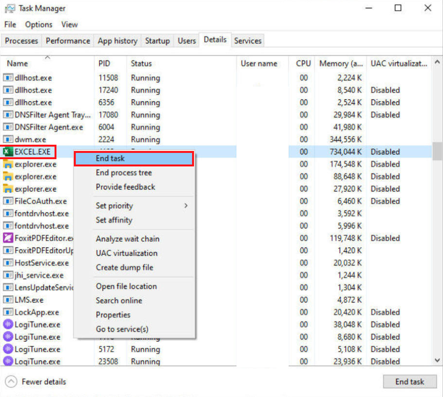The height and width of the screenshot is (397, 443).
Task: Click the Name column sort header
Action: (x=17, y=64)
